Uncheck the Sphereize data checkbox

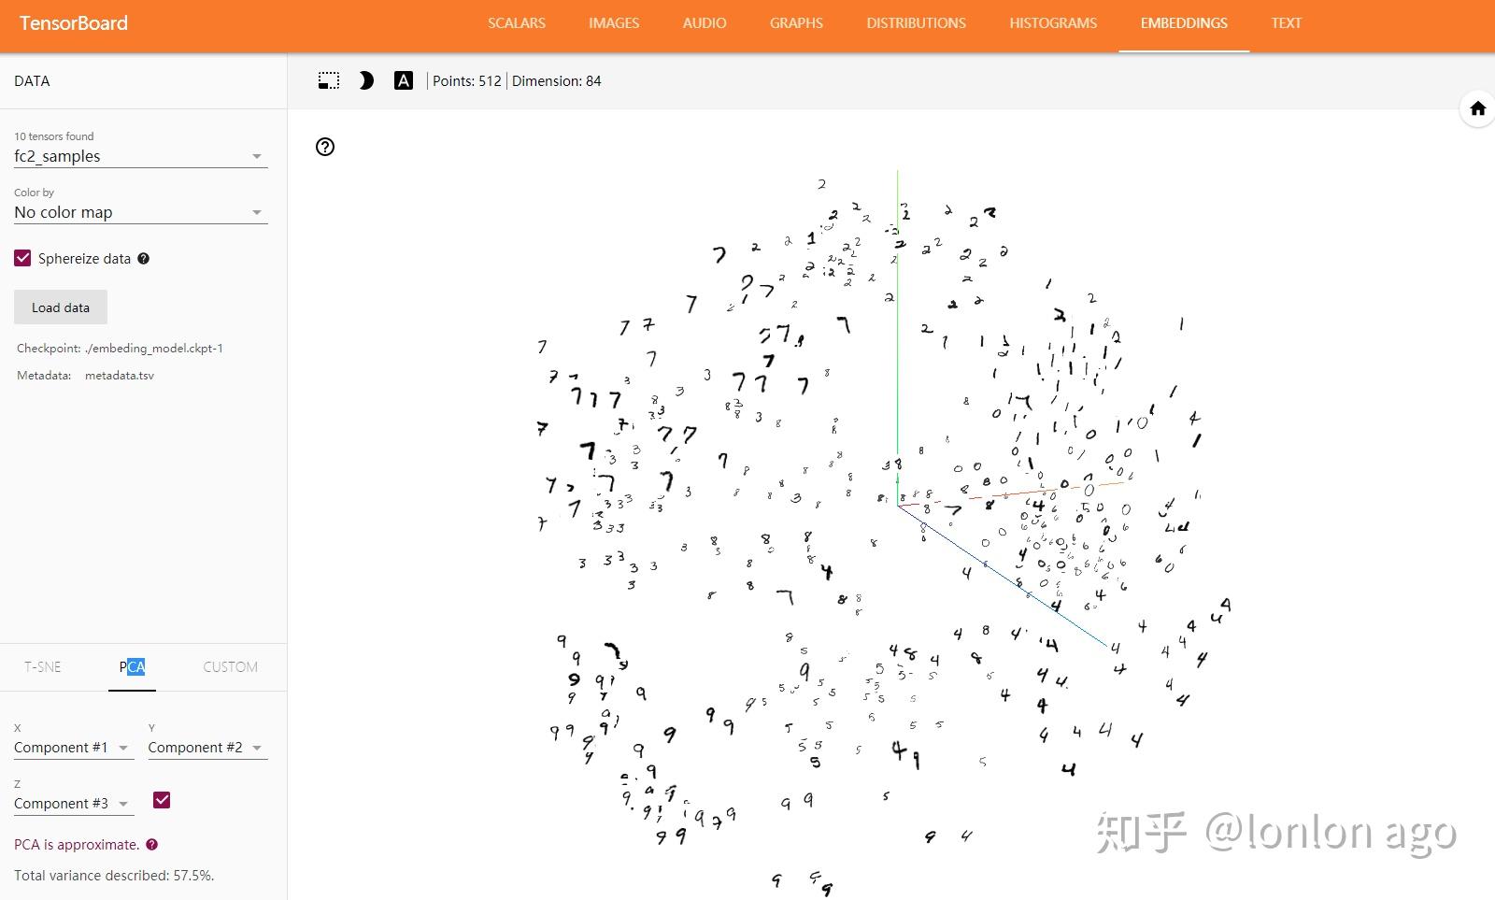coord(22,257)
